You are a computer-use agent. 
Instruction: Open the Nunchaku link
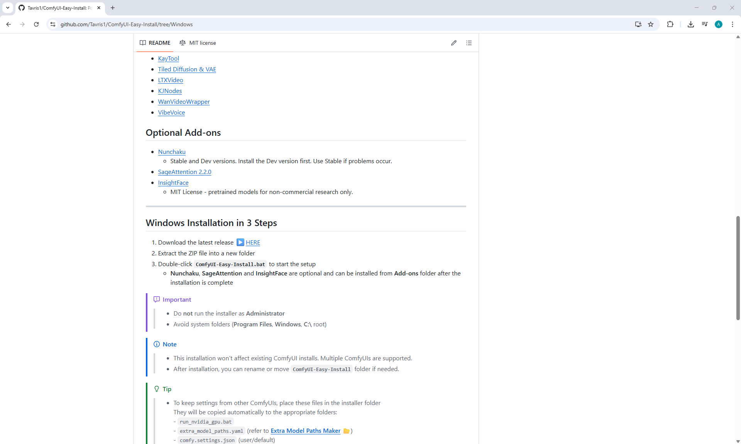[x=171, y=152]
